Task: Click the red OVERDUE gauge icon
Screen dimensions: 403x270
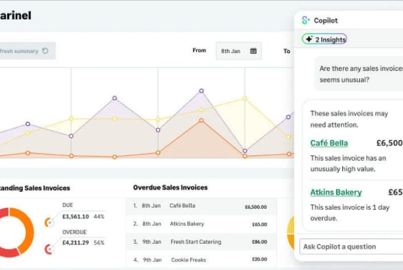Action: (x=49, y=249)
